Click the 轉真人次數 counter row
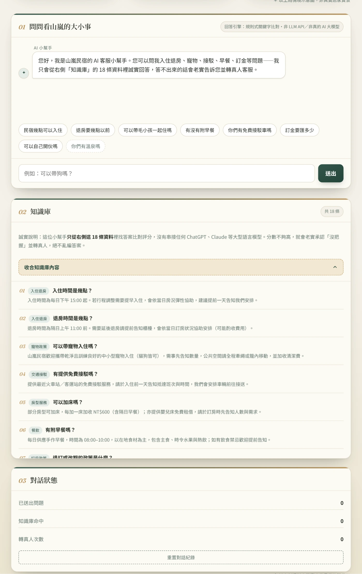 click(x=181, y=539)
